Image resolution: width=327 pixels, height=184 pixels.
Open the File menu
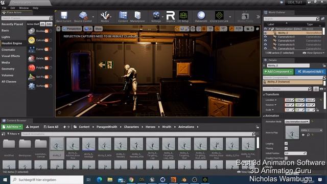(4, 8)
